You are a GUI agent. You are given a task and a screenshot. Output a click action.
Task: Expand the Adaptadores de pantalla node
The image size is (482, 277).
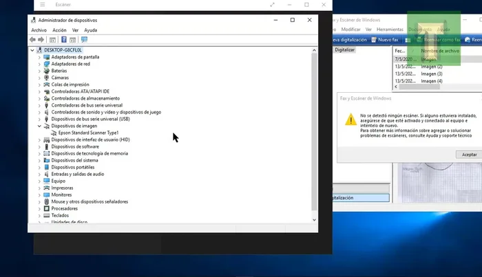(39, 57)
